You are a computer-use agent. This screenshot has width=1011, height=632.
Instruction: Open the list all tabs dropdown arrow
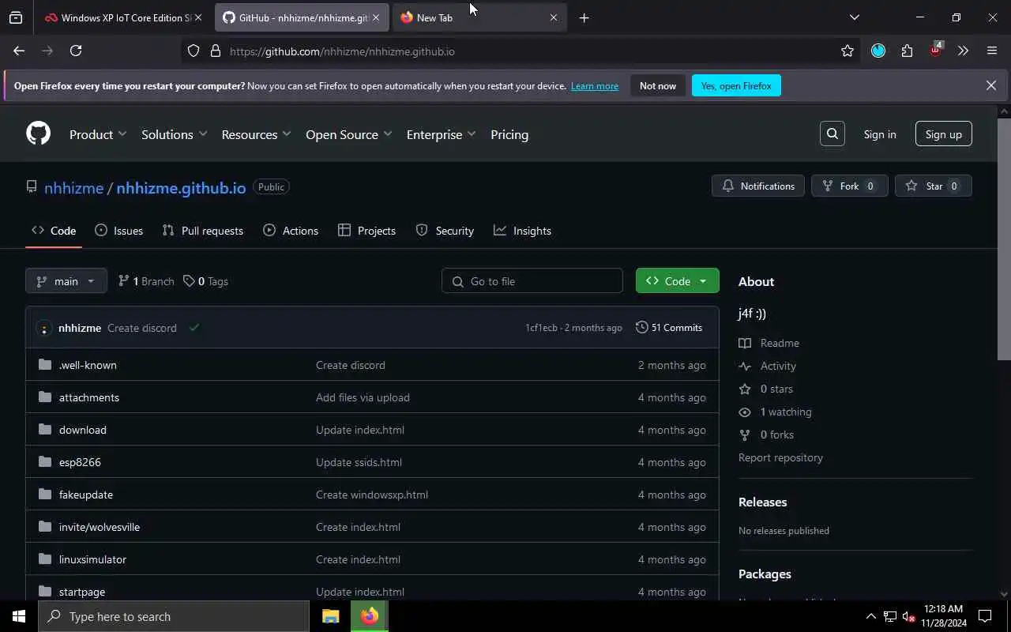click(854, 17)
